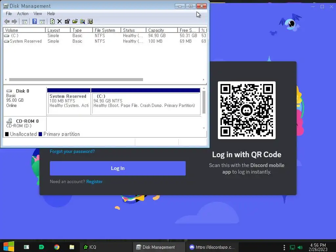Open the Action menu
This screenshot has height=252, width=336.
pyautogui.click(x=23, y=13)
